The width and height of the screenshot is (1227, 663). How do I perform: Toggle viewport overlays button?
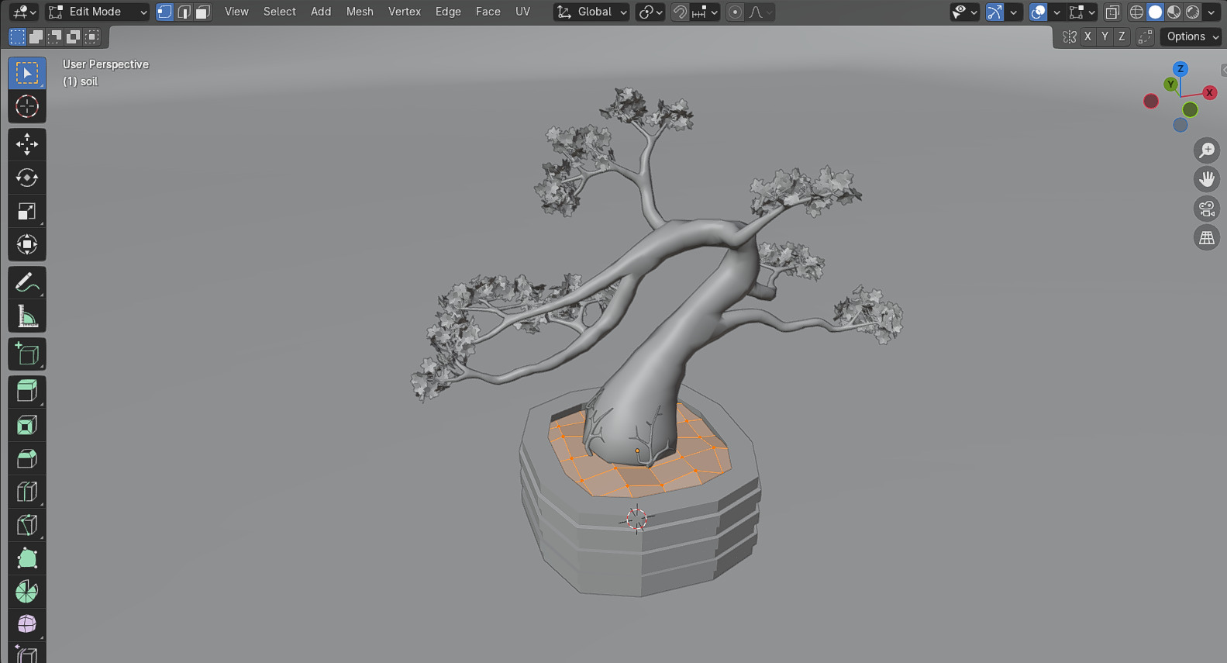[x=1039, y=12]
